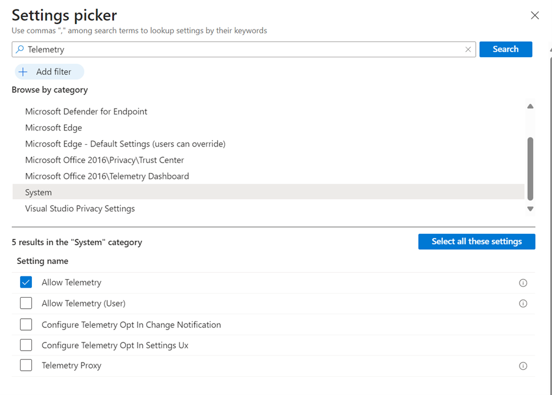Click the info icon for Allow Telemetry (User)
The height and width of the screenshot is (395, 552).
tap(523, 303)
